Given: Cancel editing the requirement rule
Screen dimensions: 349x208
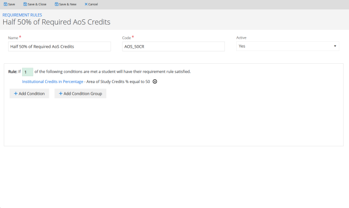Looking at the screenshot, I should tap(91, 4).
